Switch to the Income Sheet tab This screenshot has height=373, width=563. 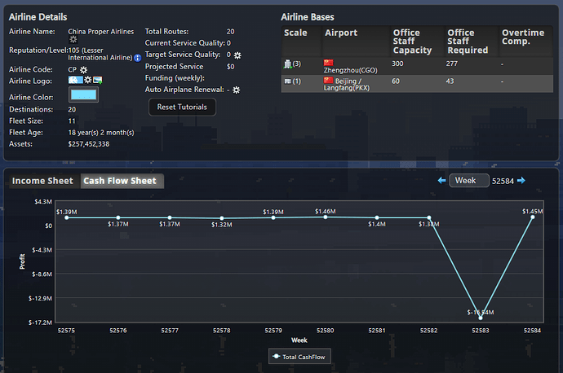pyautogui.click(x=42, y=181)
